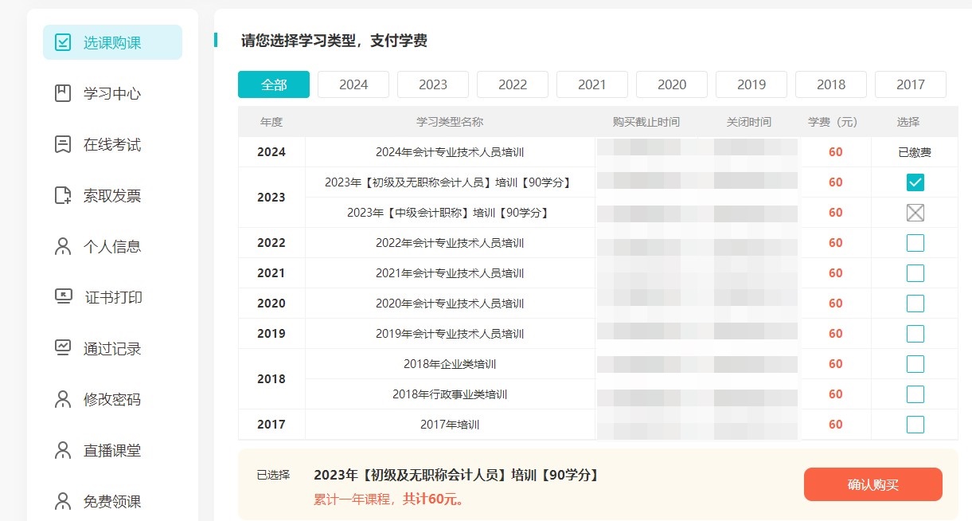Switch to the 2024 year tab
Image resolution: width=972 pixels, height=521 pixels.
pyautogui.click(x=353, y=84)
